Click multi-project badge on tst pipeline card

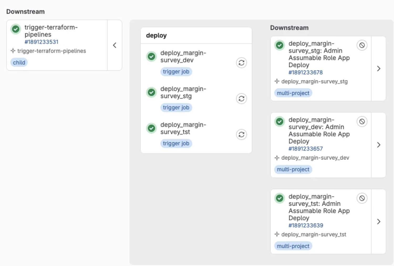coord(293,246)
